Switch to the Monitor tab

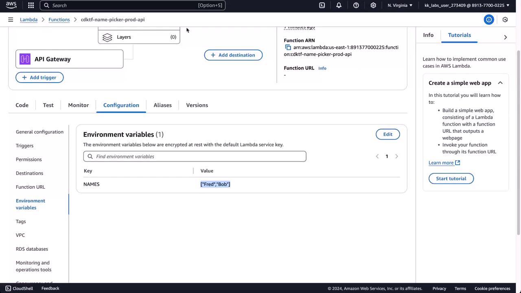pyautogui.click(x=79, y=105)
